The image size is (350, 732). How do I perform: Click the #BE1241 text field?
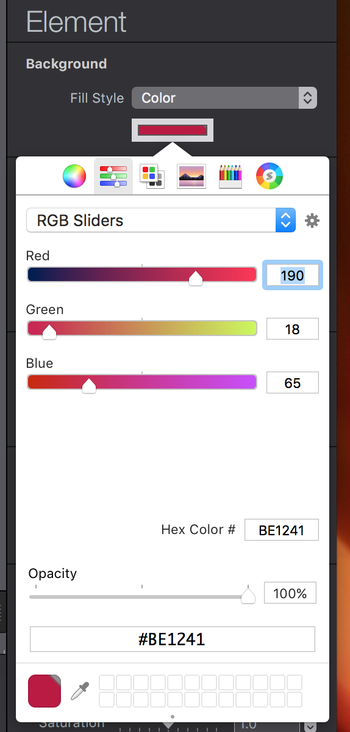173,639
